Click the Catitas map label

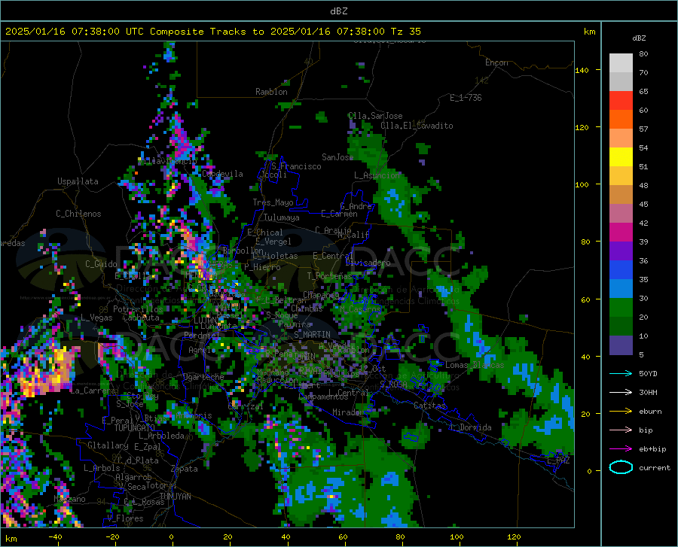pyautogui.click(x=429, y=406)
